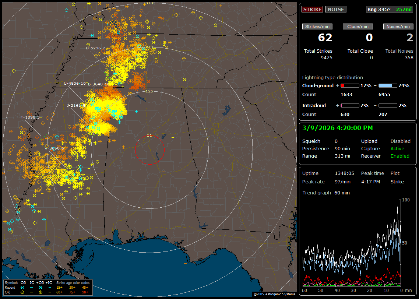This screenshot has height=299, width=419.
Task: Select storm label D-5296-2 on map
Action: click(x=95, y=48)
